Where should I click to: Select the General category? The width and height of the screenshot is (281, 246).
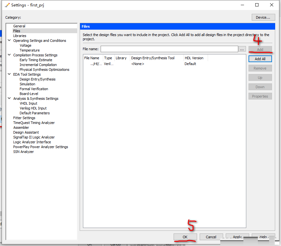(x=19, y=26)
